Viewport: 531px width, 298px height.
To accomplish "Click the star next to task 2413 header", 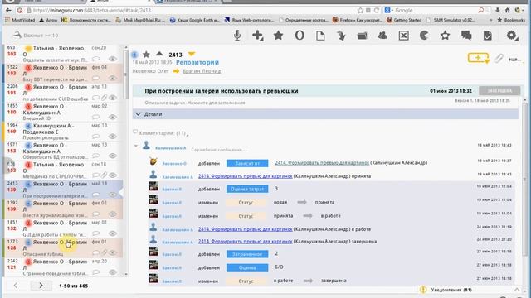I will coord(146,54).
